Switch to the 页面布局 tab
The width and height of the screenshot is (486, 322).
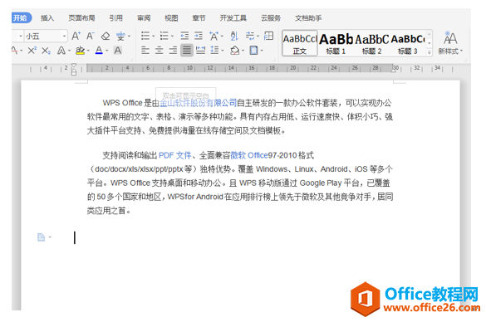pyautogui.click(x=81, y=18)
